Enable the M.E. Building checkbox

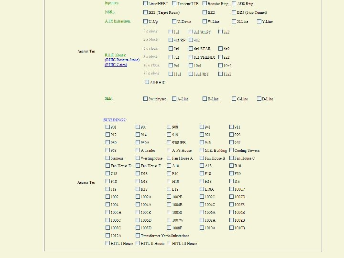[x=202, y=150]
